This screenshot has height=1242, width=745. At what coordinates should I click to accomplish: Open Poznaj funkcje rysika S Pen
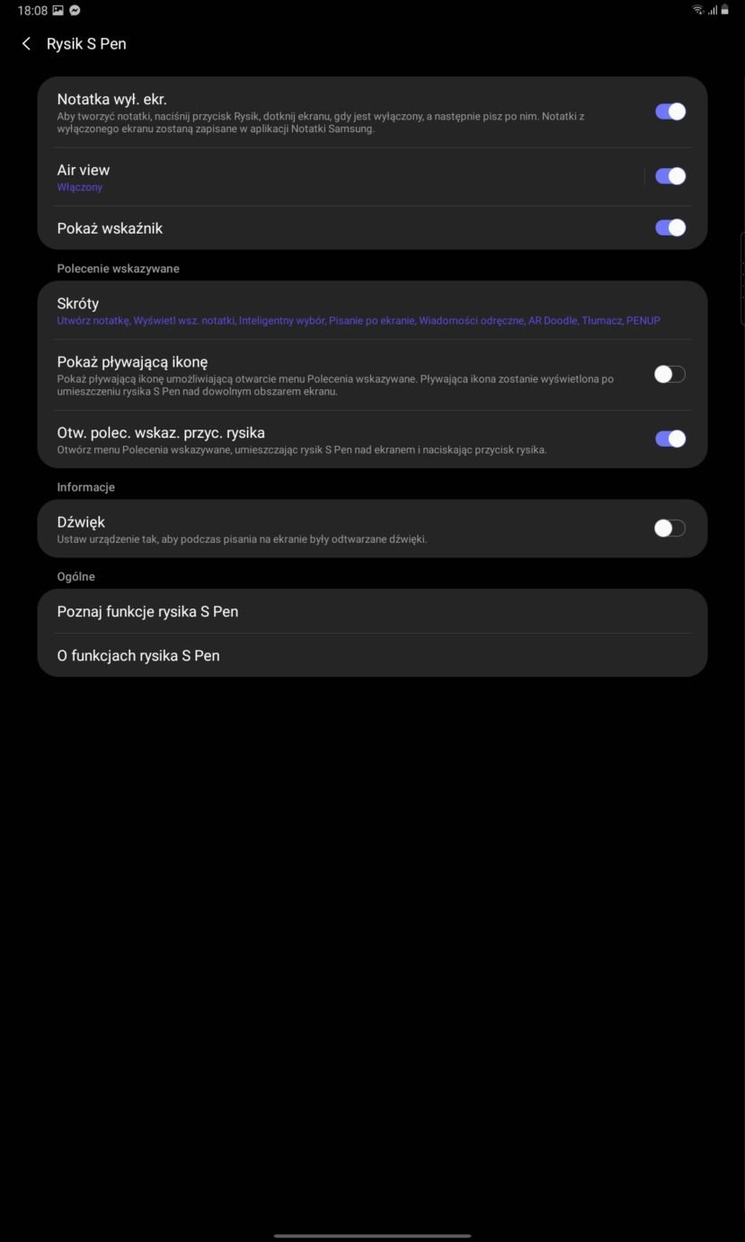148,612
